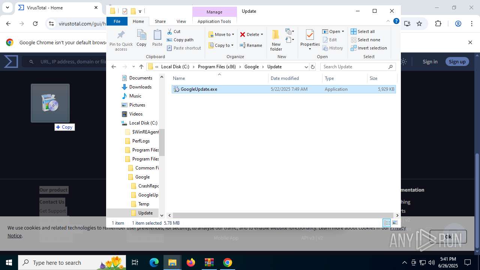The width and height of the screenshot is (480, 270).
Task: Open Recent locations dropdown arrow
Action: (x=133, y=67)
